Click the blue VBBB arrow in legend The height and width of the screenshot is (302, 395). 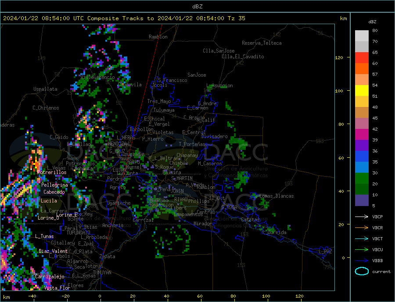pos(362,260)
